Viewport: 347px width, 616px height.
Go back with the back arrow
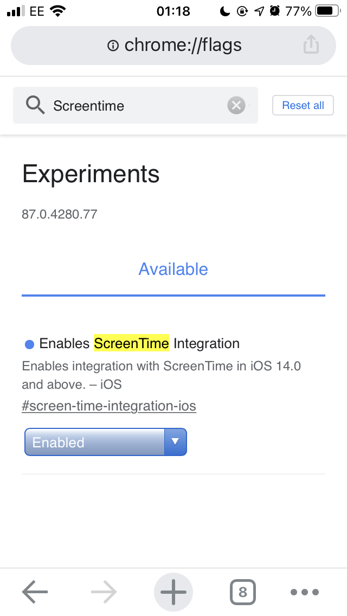tap(35, 592)
